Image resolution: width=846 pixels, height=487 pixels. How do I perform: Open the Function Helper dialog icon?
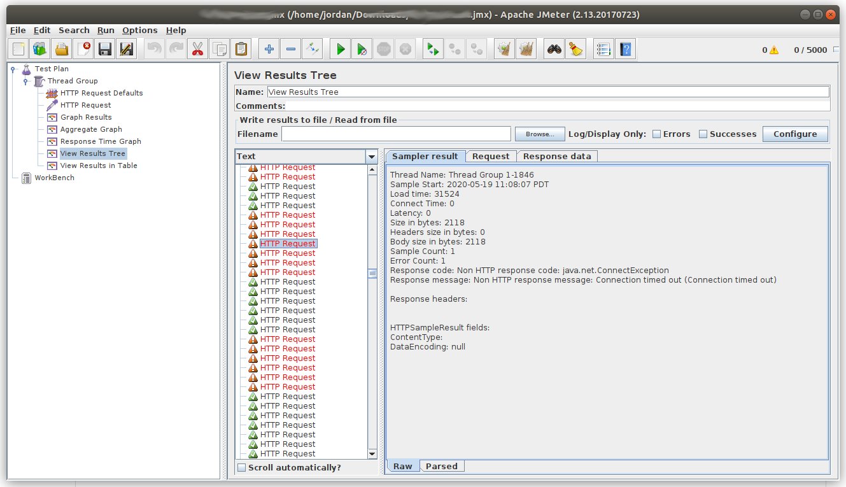pos(604,49)
